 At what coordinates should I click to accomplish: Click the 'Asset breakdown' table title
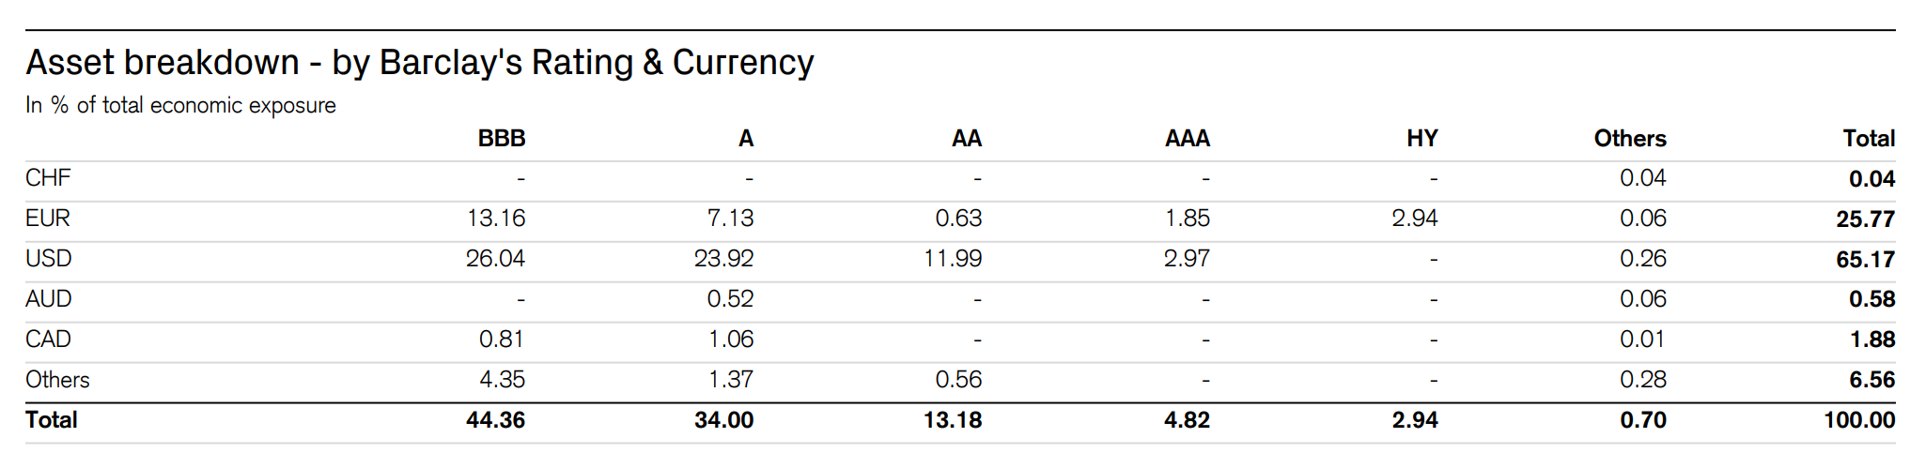[419, 63]
